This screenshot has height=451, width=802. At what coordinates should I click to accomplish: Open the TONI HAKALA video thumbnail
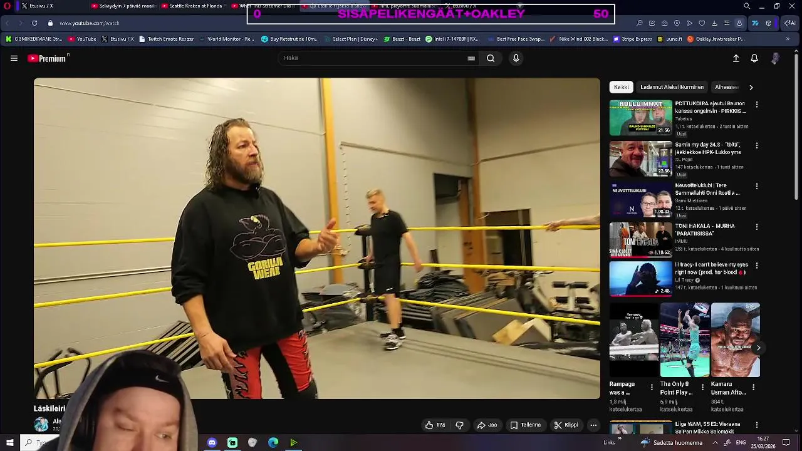click(x=640, y=240)
